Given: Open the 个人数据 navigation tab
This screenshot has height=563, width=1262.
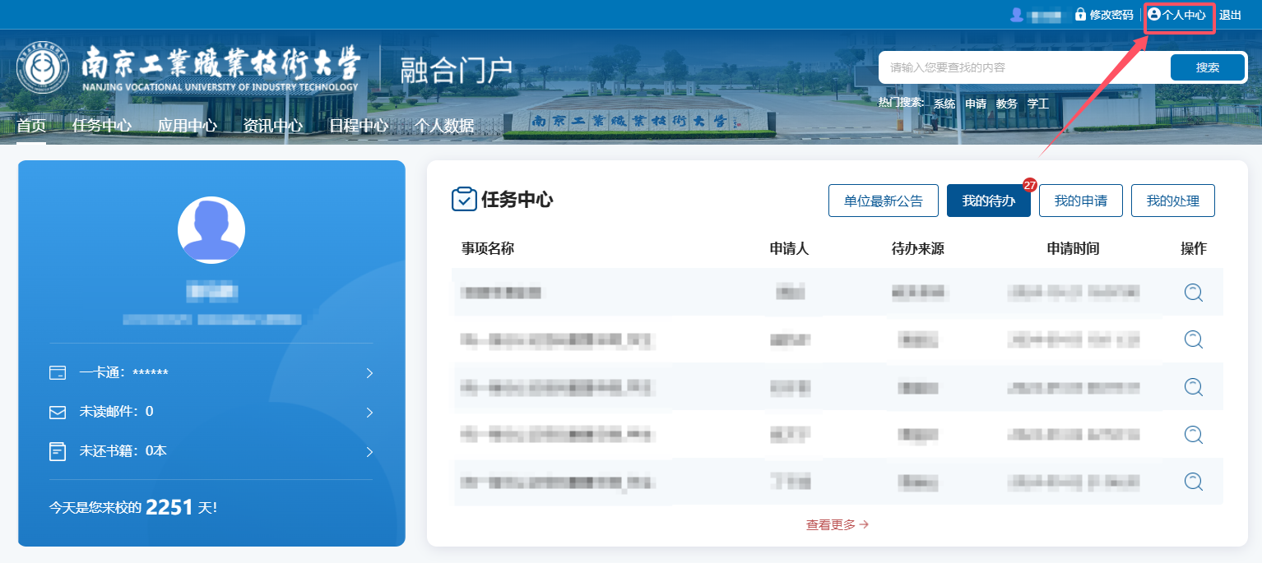Looking at the screenshot, I should point(444,126).
